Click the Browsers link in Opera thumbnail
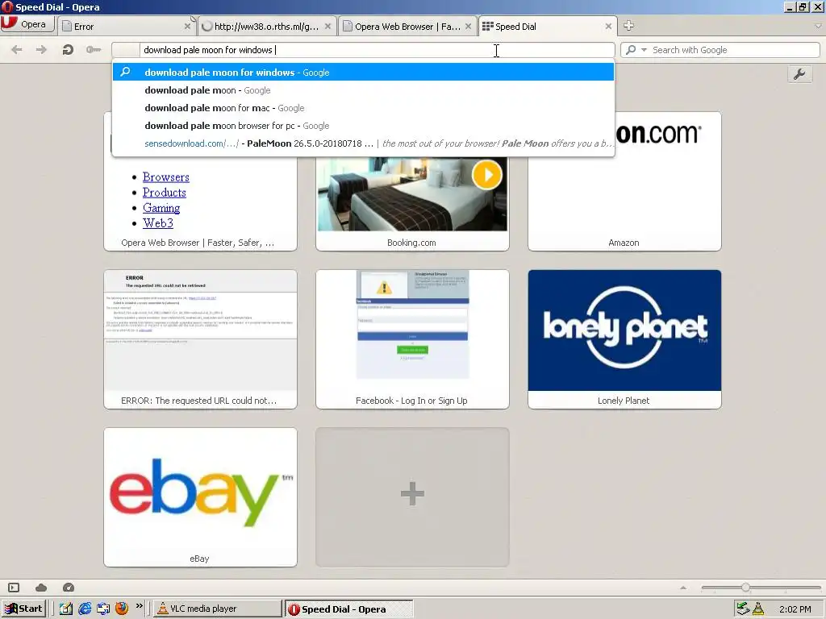 coord(166,177)
